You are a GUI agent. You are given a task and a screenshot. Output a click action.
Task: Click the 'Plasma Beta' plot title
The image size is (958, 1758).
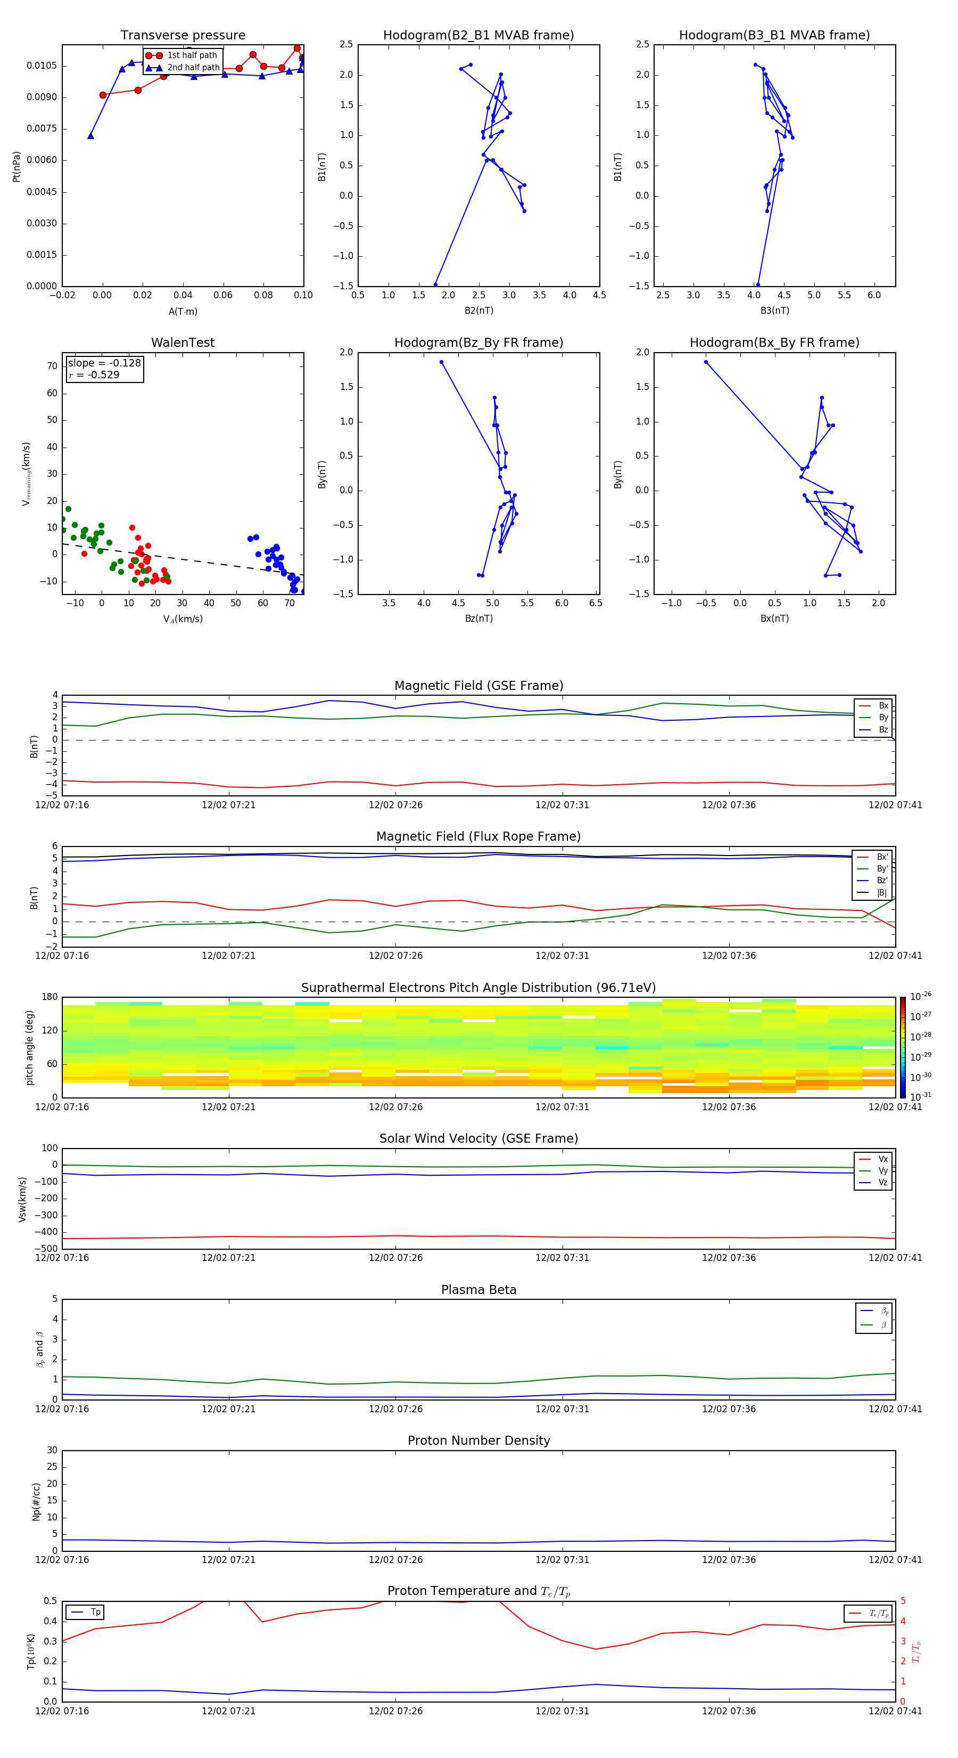(x=478, y=1290)
